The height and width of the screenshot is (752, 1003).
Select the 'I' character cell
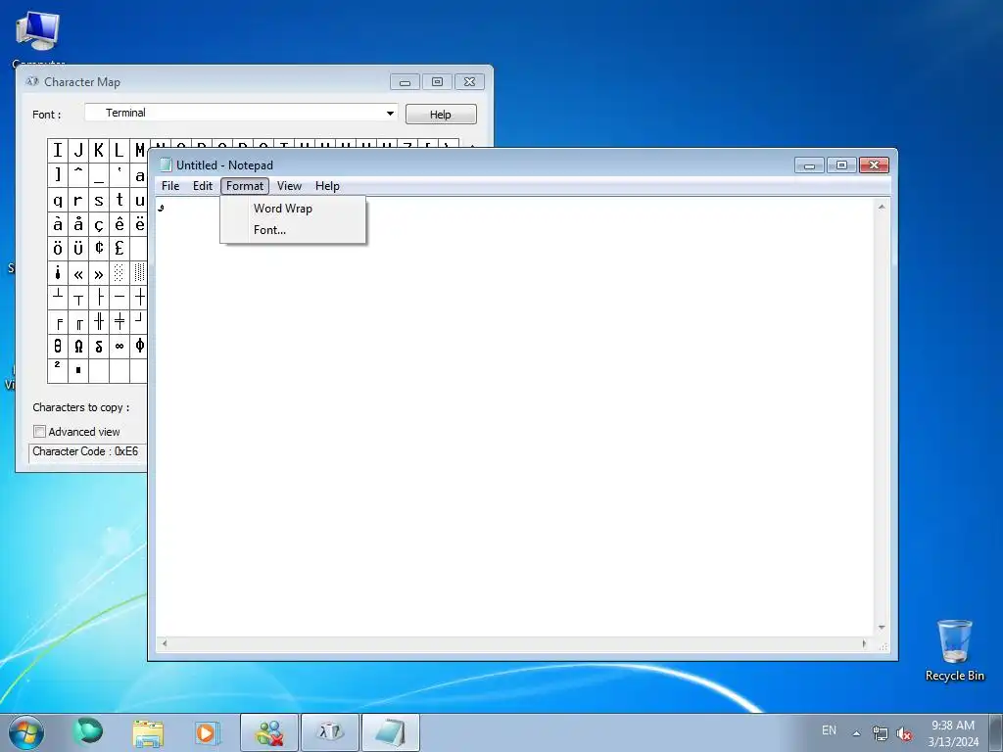click(x=58, y=150)
